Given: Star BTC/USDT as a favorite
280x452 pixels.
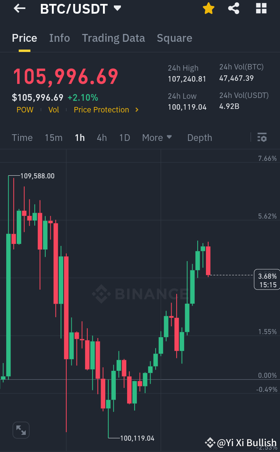Looking at the screenshot, I should 209,9.
